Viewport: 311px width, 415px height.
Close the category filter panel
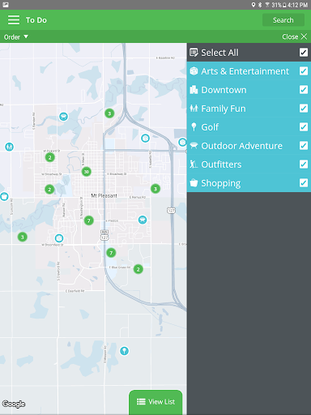(294, 36)
